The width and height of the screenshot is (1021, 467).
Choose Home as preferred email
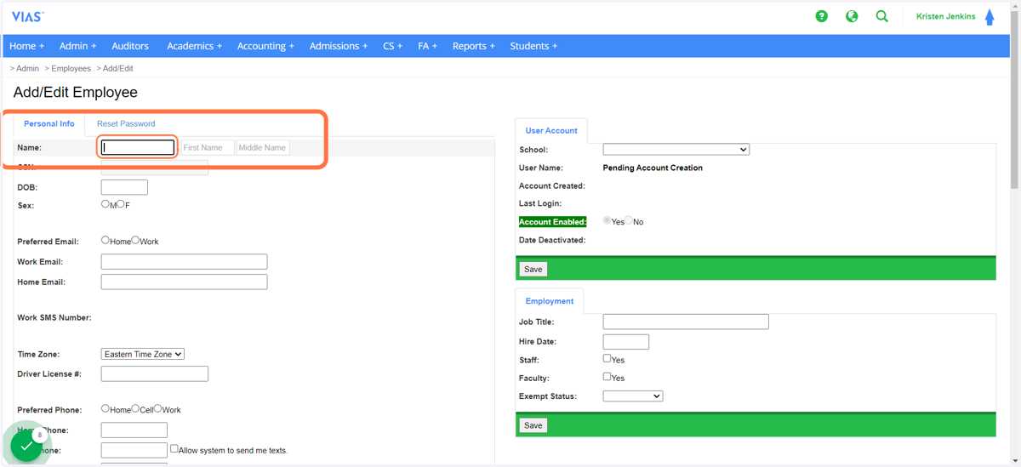[106, 241]
